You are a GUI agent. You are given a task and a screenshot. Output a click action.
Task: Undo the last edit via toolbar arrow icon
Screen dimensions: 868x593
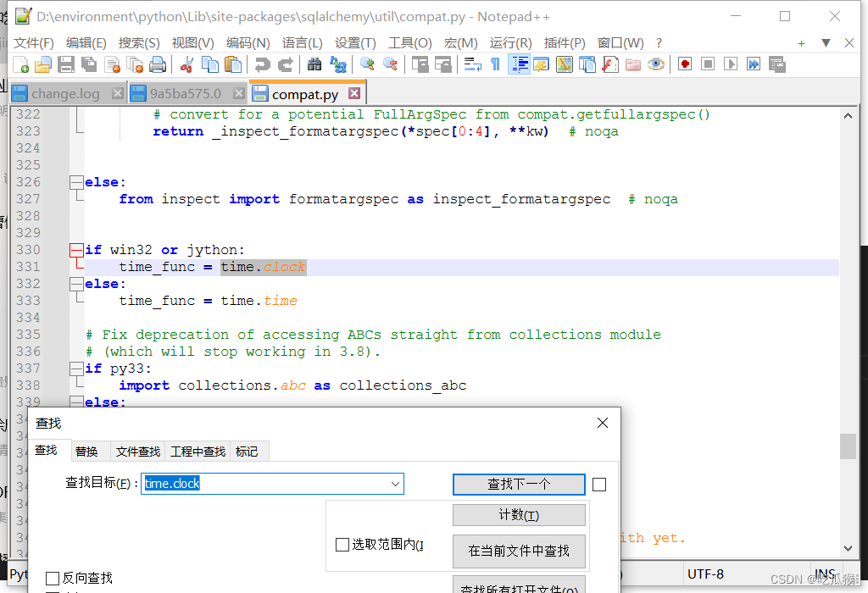(261, 64)
